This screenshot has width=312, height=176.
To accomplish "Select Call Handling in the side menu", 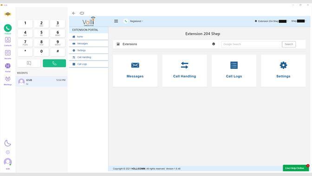I will point(89,57).
